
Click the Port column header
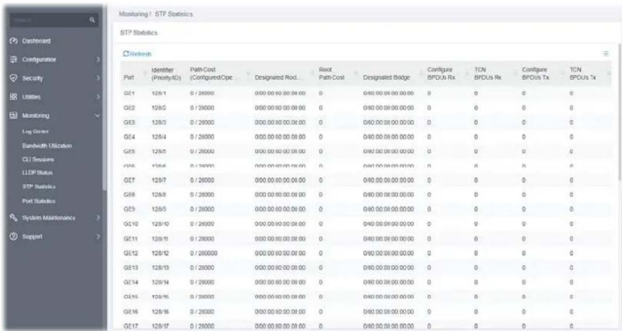[x=129, y=77]
